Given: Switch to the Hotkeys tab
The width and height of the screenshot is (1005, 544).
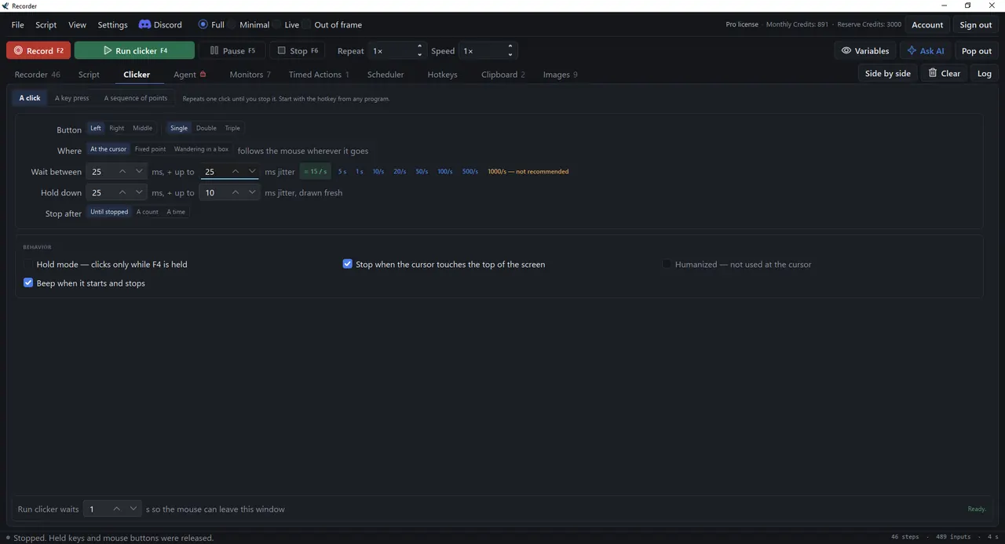Looking at the screenshot, I should pos(442,75).
